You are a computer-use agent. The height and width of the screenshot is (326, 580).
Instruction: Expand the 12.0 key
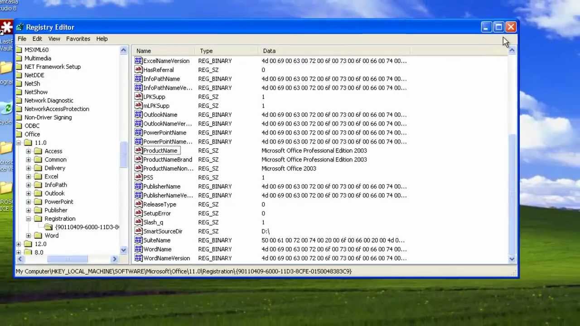click(x=19, y=244)
